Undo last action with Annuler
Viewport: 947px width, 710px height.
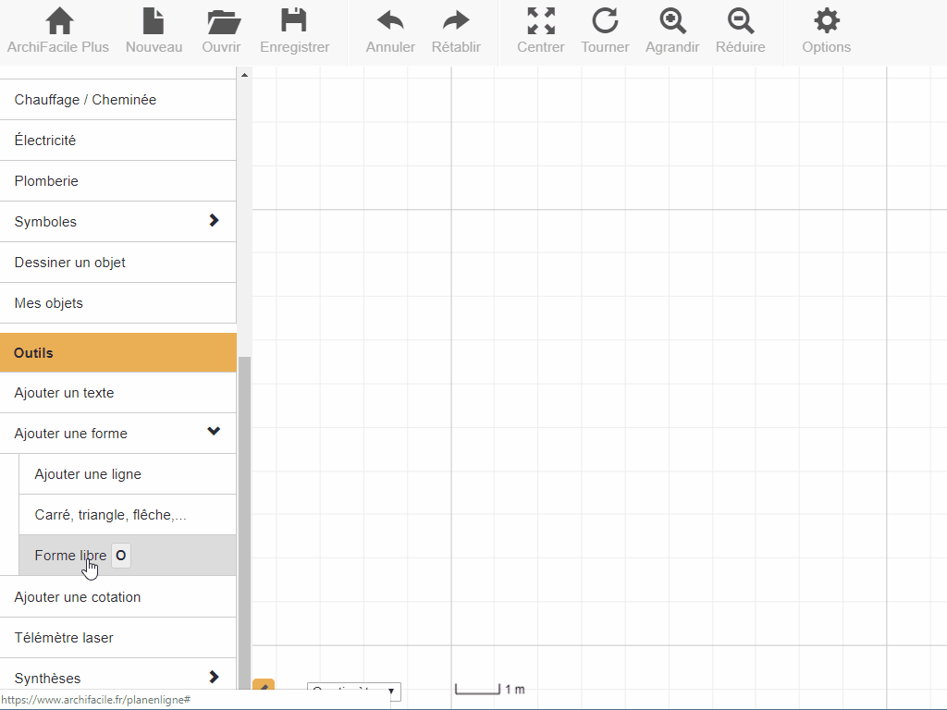pos(390,22)
